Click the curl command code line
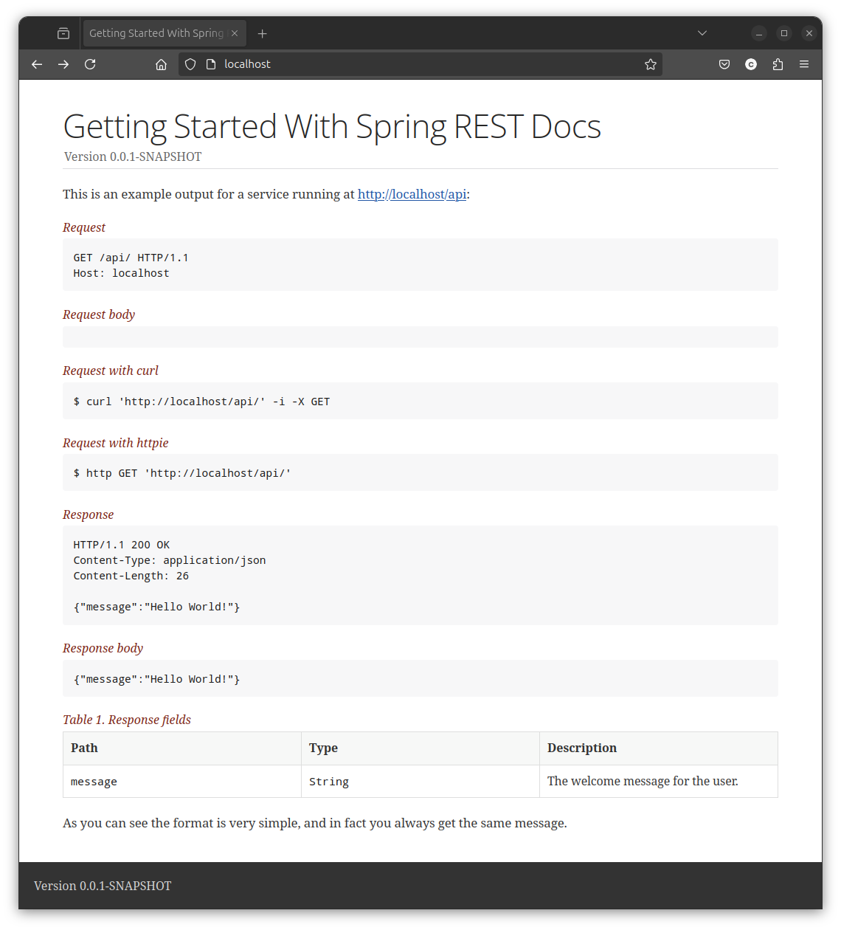The height and width of the screenshot is (930, 841). (201, 402)
